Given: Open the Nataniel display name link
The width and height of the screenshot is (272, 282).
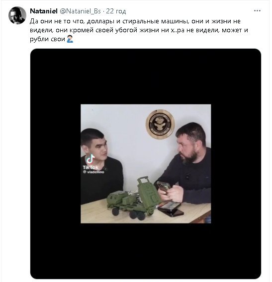Looking at the screenshot, I should 44,11.
